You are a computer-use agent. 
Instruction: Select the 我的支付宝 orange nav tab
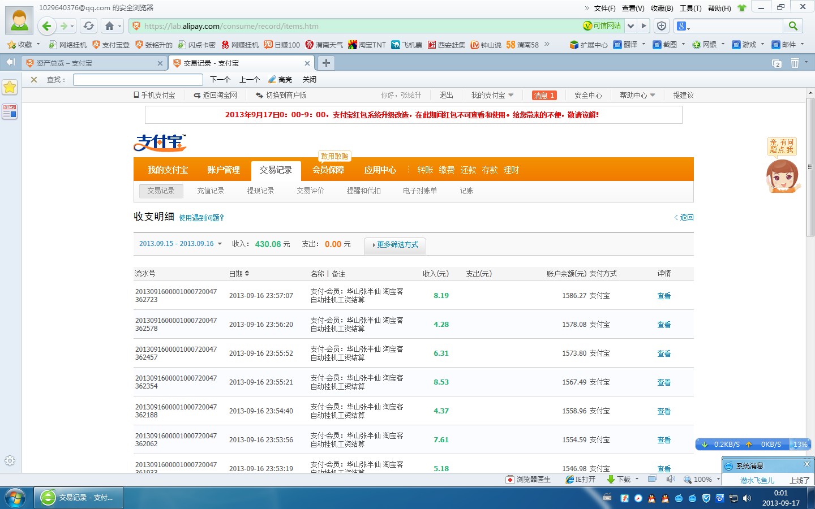tap(168, 170)
